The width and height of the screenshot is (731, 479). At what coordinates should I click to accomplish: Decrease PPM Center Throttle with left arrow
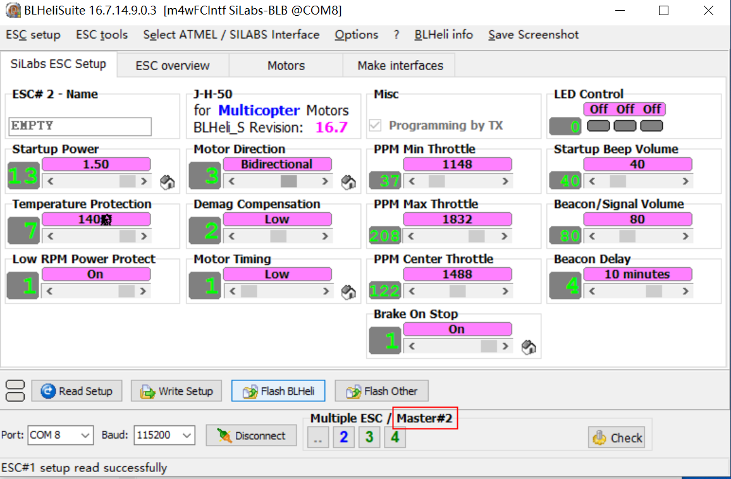click(x=412, y=291)
